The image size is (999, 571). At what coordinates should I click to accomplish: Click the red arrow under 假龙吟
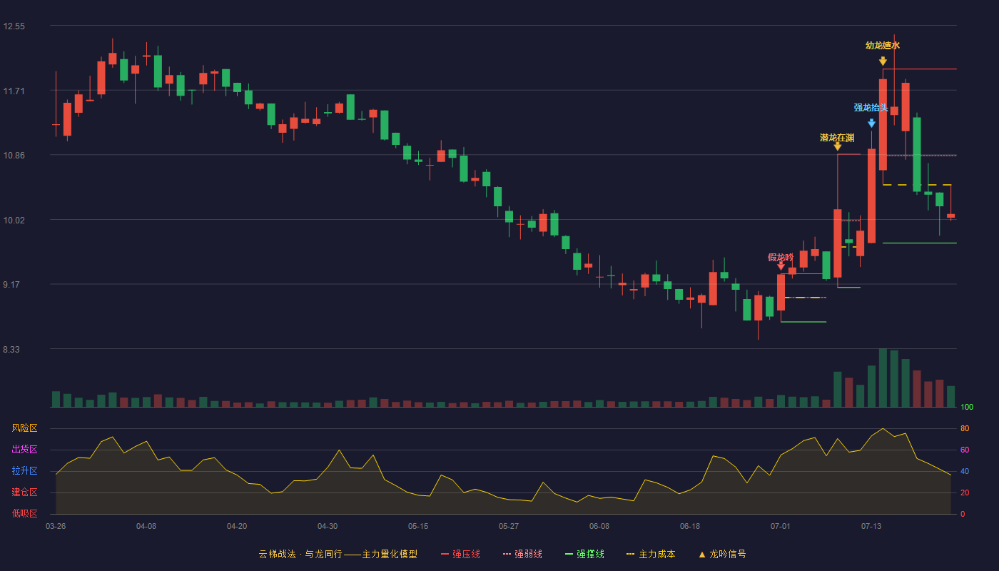tap(781, 266)
